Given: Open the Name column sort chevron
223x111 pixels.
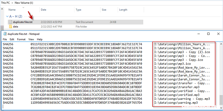Looking at the screenshot, I should pyautogui.click(x=23, y=7).
